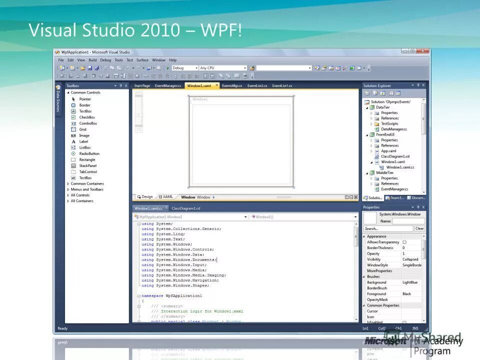
Task: Expand the Common Containers group in Toolbox
Action: [x=68, y=183]
